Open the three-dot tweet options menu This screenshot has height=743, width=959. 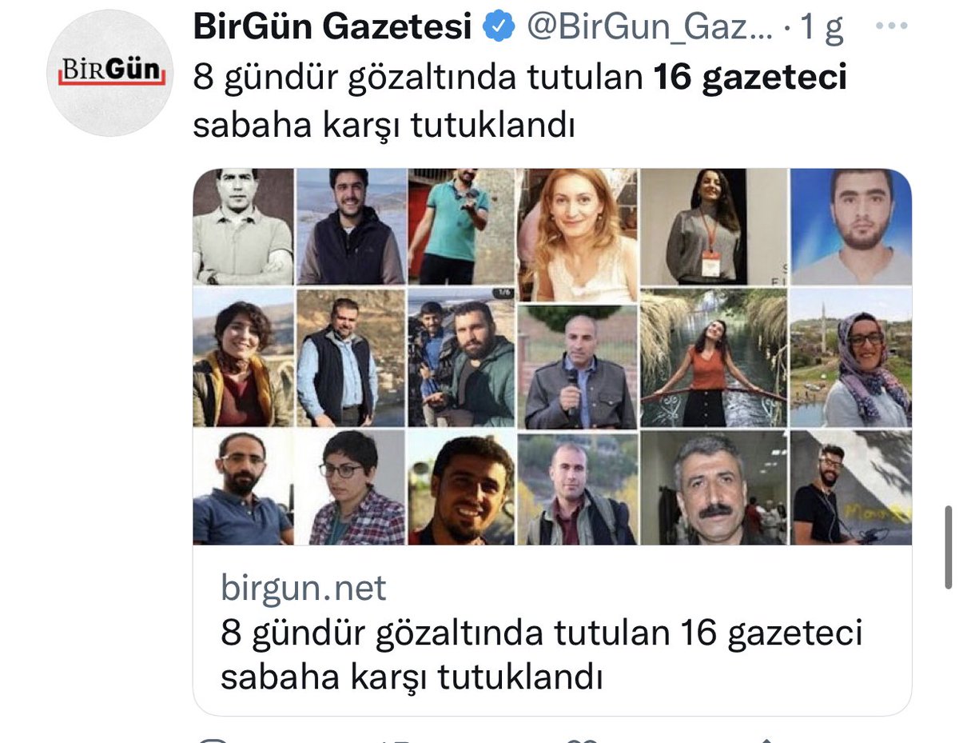pos(892,26)
